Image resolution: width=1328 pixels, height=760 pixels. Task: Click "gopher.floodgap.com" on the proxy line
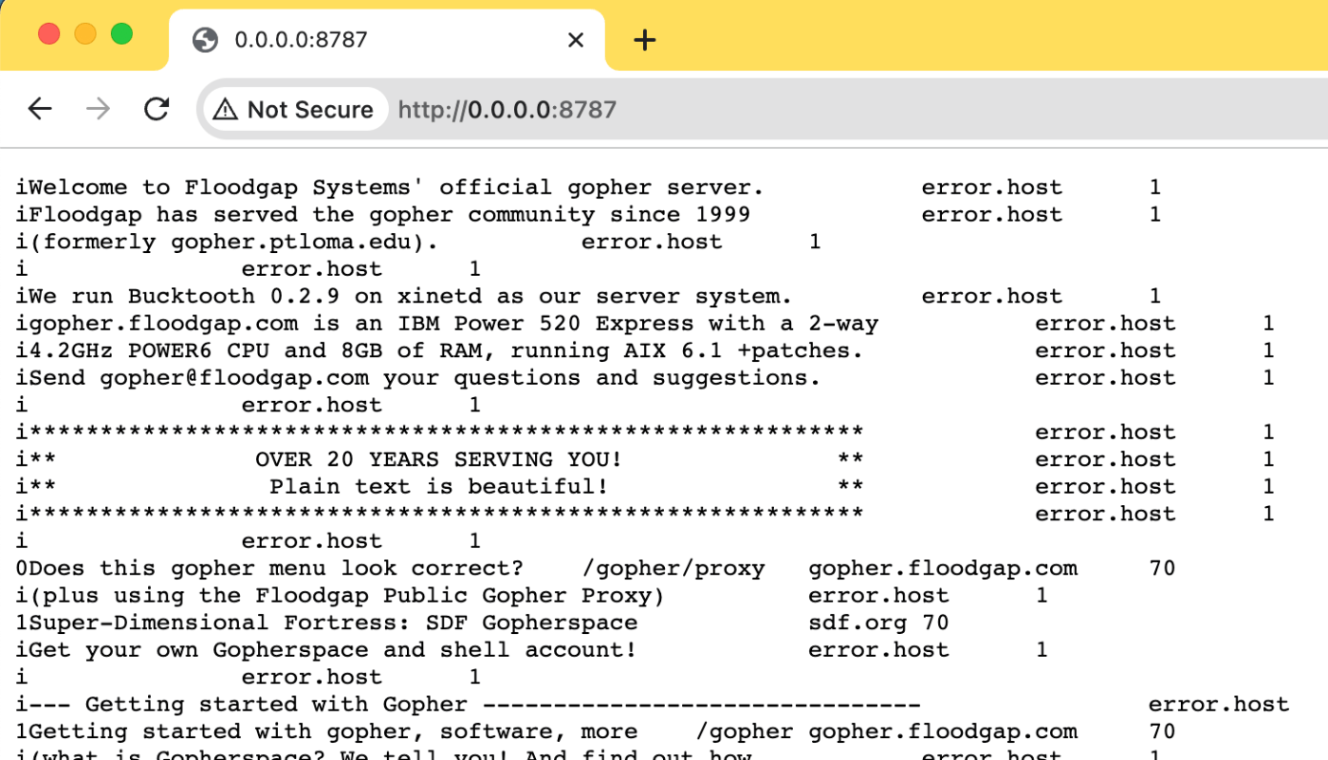[x=943, y=570]
